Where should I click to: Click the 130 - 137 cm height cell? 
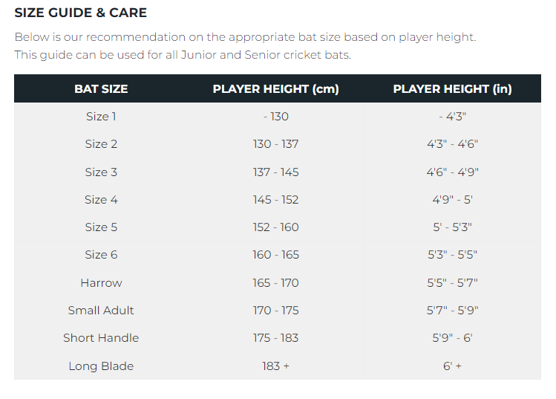tap(275, 144)
